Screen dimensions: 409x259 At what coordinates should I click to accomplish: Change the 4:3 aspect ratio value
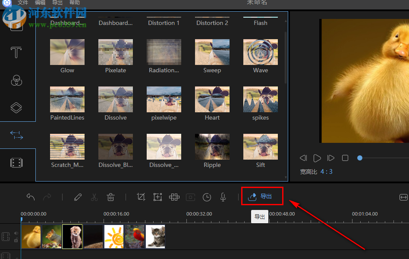click(326, 172)
